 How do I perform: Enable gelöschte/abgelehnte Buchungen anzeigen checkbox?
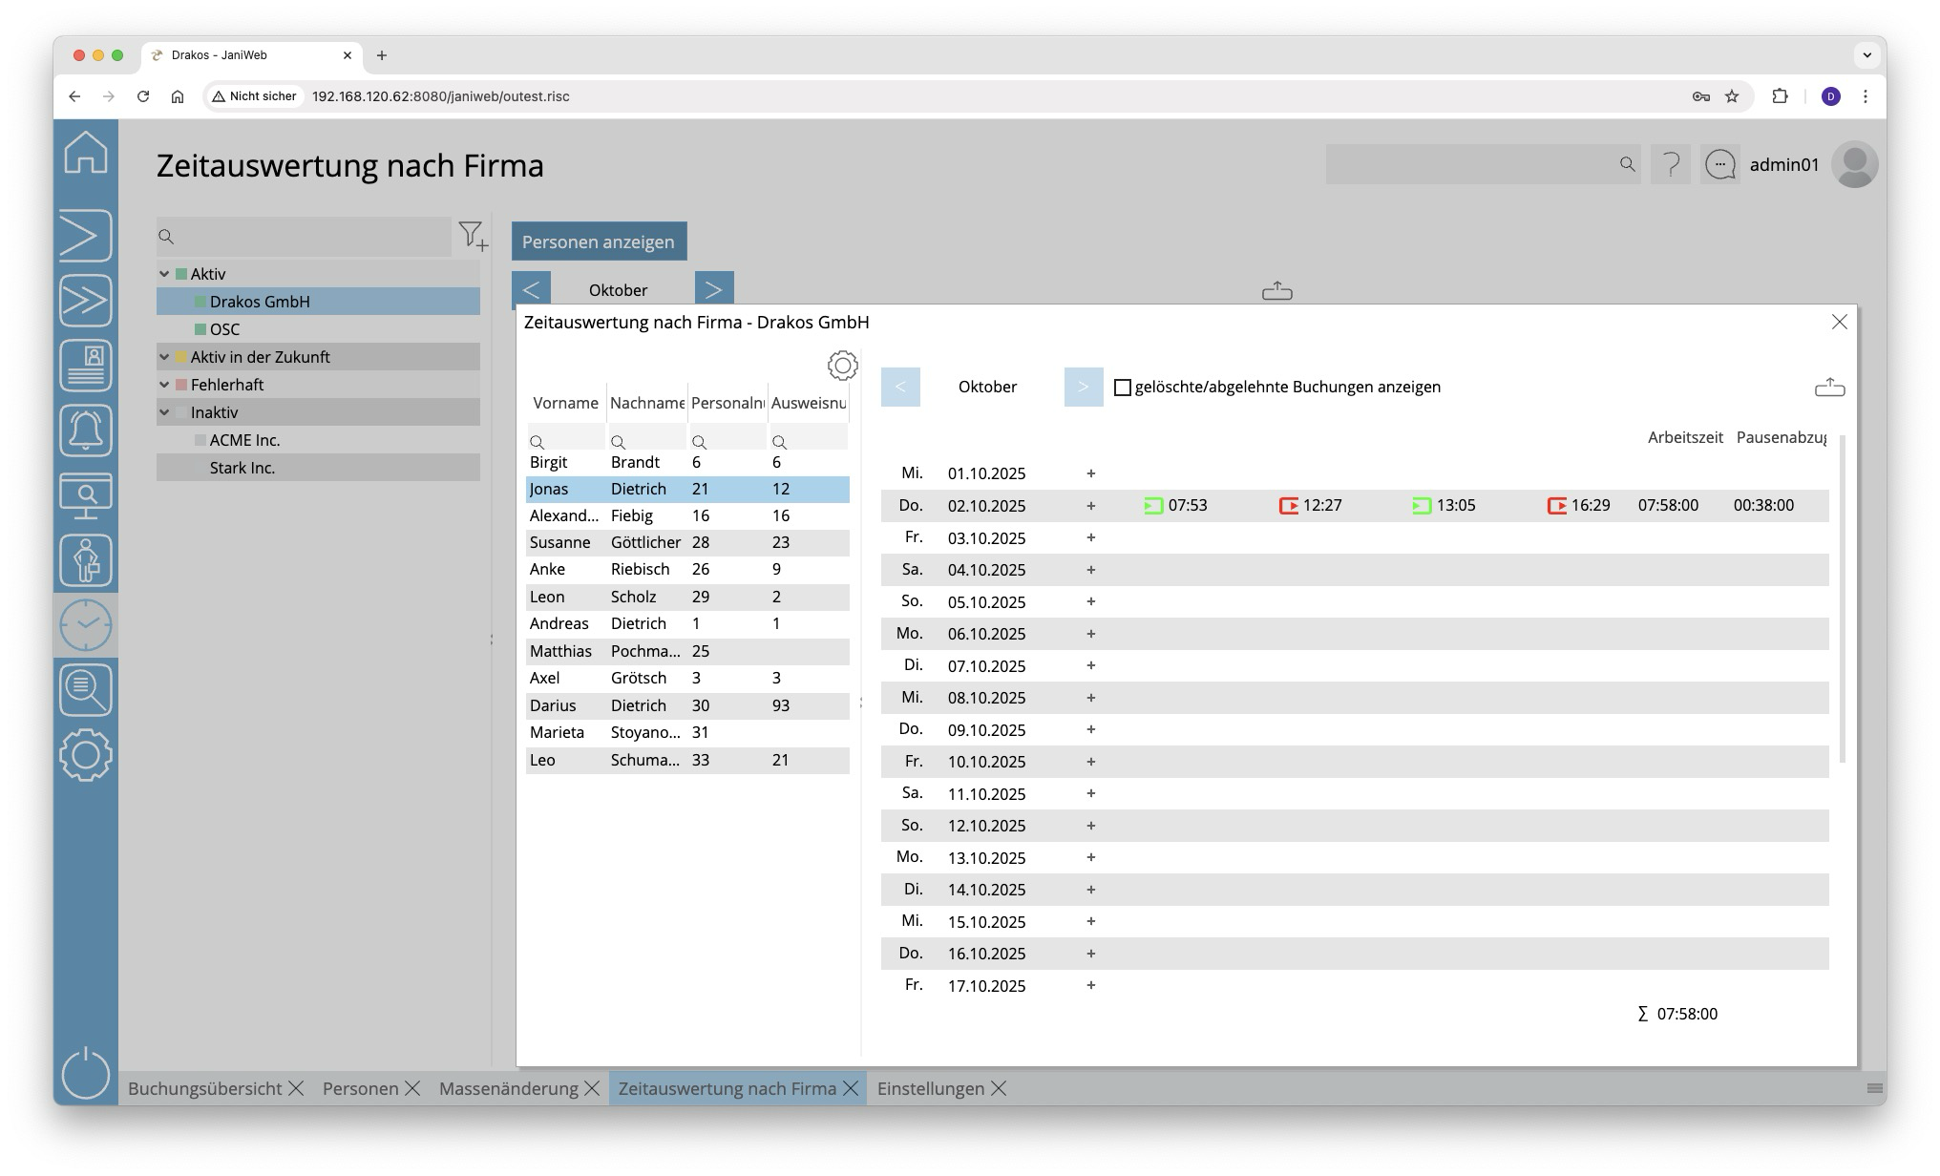(x=1123, y=388)
